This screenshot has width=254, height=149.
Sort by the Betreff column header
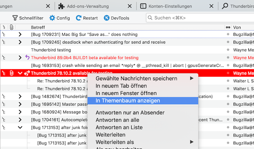point(38,27)
